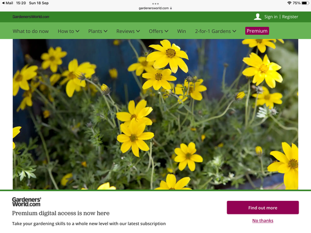Click the Premium button in navigation
This screenshot has height=233, width=311.
coord(257,31)
